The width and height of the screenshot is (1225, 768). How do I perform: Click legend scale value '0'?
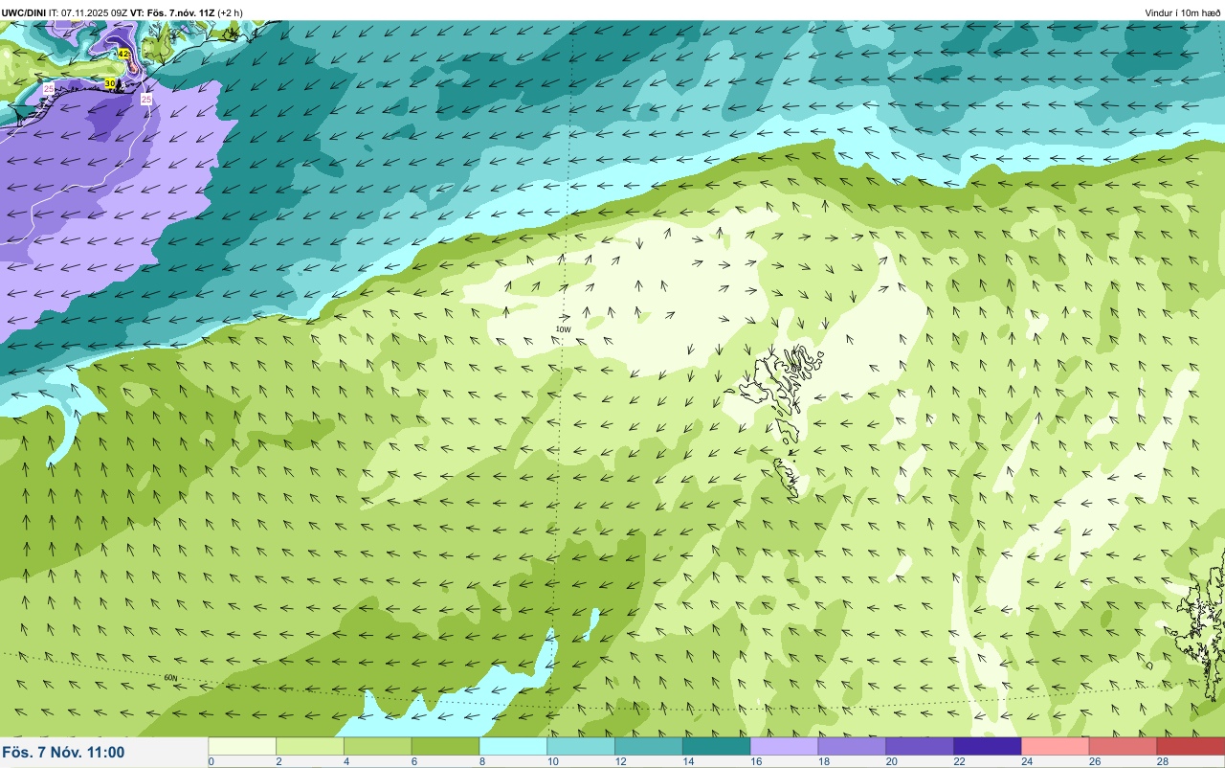tap(211, 761)
